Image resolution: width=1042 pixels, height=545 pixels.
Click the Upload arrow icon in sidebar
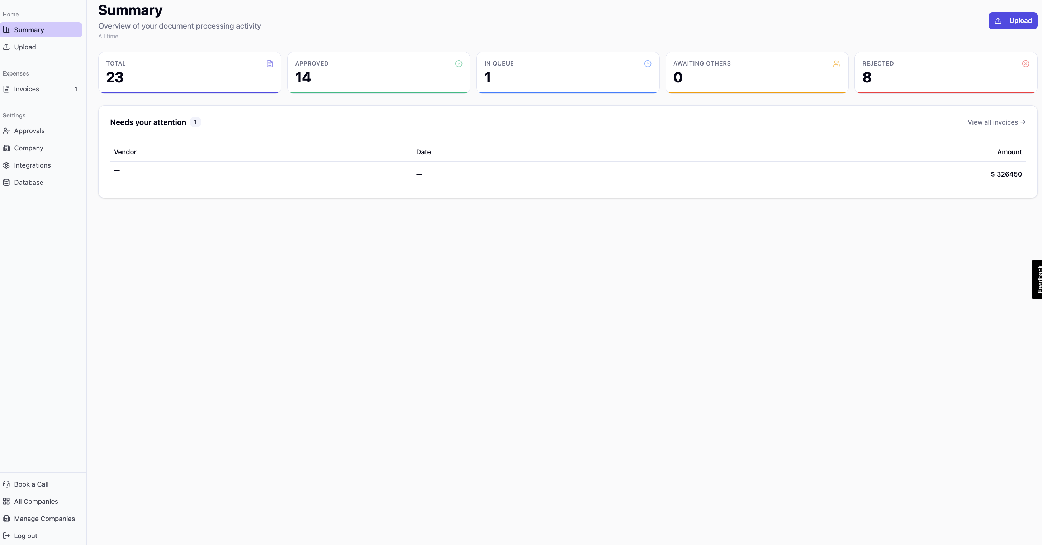coord(6,47)
